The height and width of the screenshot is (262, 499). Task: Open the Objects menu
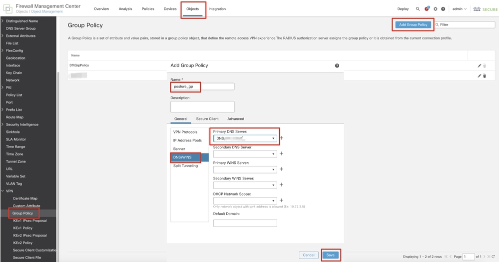point(192,9)
